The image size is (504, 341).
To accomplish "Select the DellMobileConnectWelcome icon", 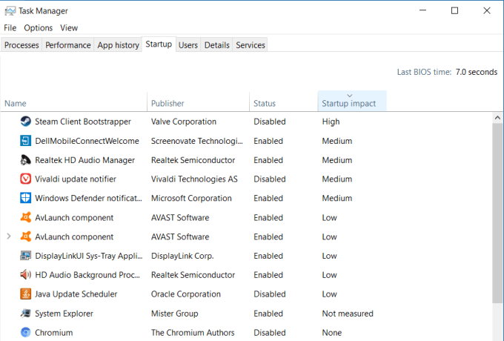I will (26, 141).
